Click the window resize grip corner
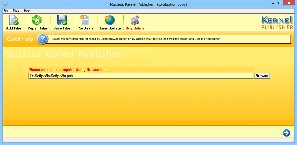Screen dimensions: 297x145 293,141
